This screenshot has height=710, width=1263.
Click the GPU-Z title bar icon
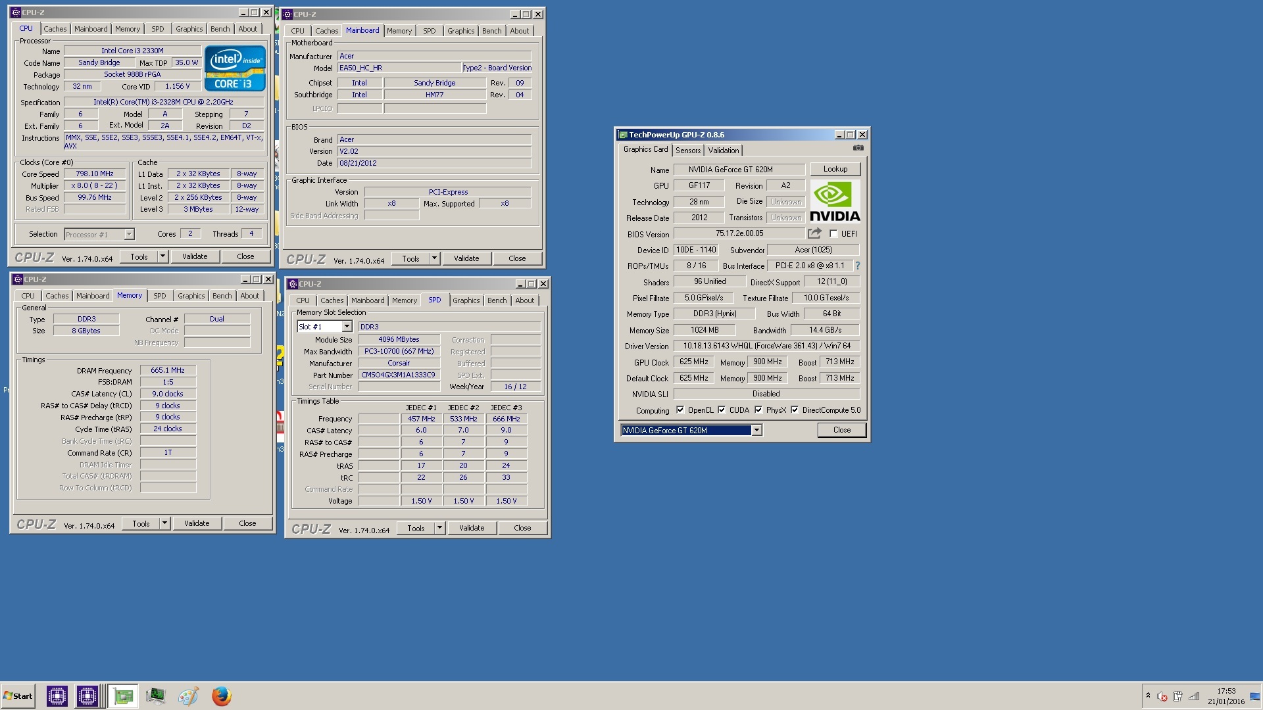[x=622, y=135]
